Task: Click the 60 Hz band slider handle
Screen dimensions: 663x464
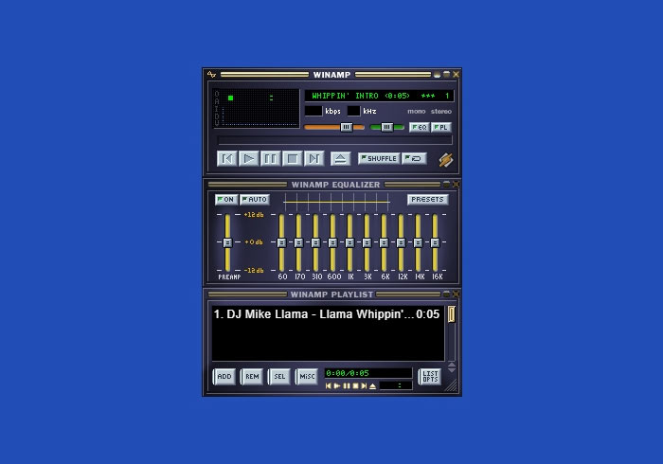Action: (281, 242)
